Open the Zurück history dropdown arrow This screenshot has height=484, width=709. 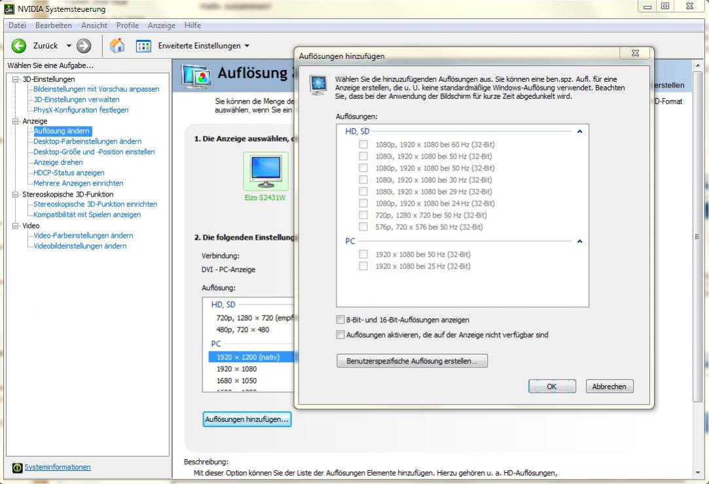tap(69, 46)
